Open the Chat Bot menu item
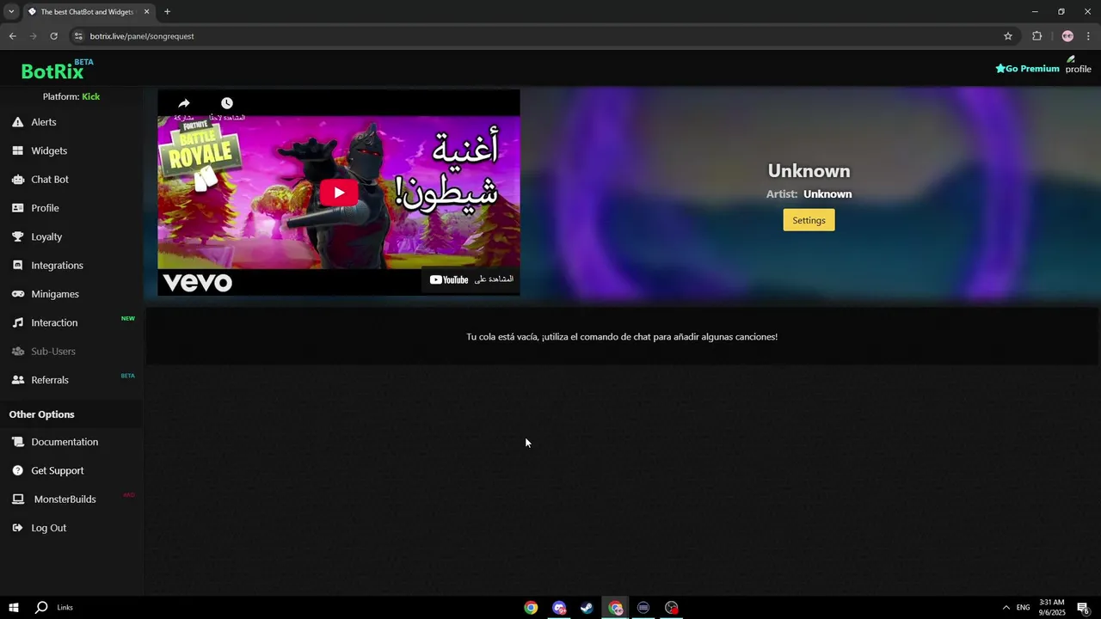 (x=50, y=180)
